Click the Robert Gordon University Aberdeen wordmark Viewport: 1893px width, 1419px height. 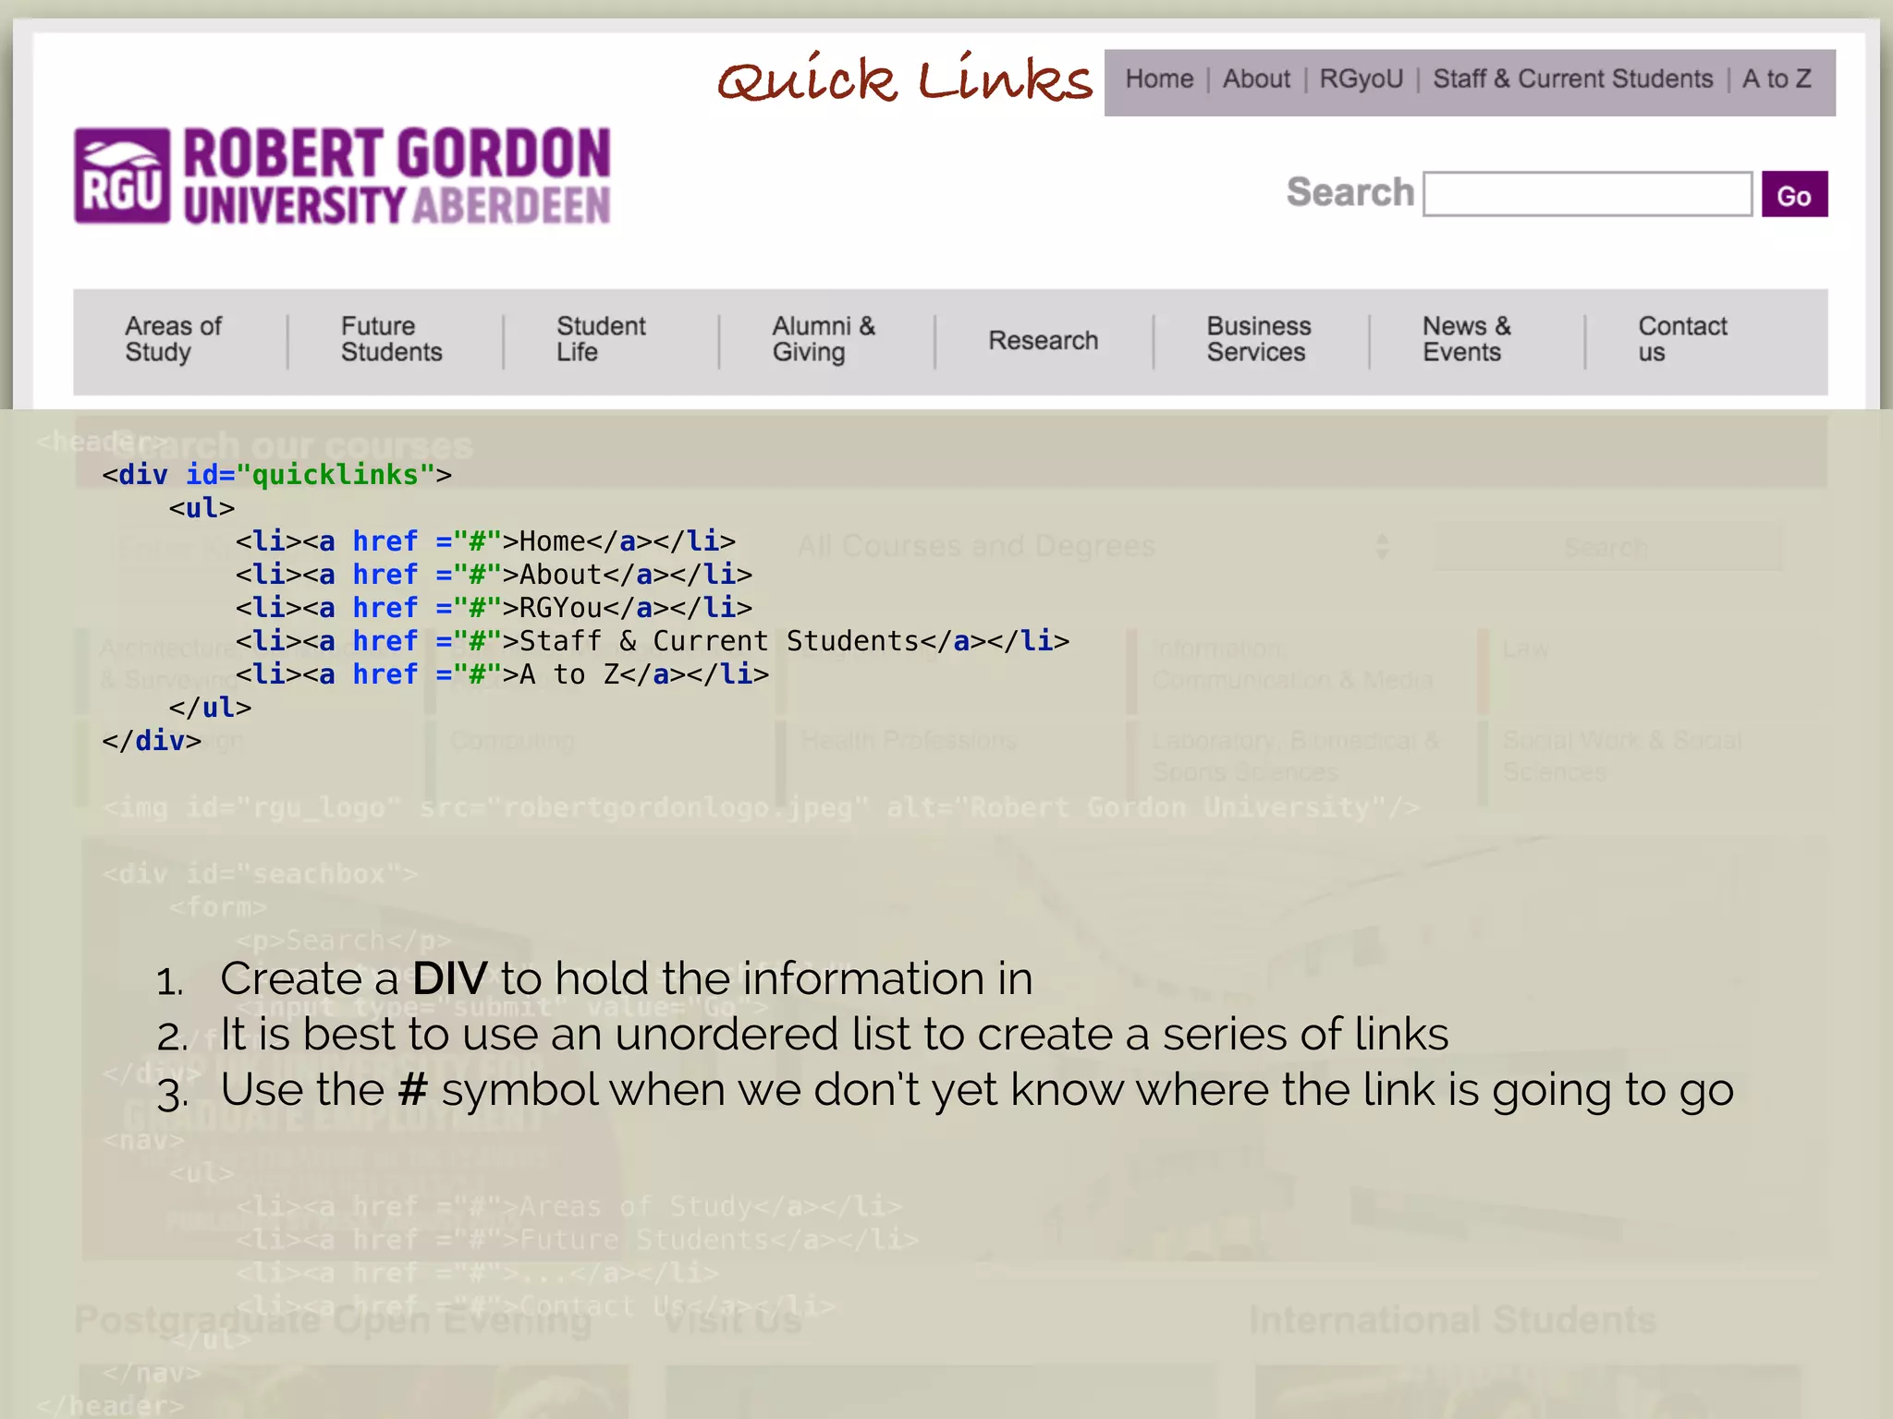pos(397,176)
